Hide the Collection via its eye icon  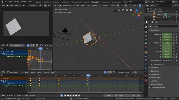[176, 12]
